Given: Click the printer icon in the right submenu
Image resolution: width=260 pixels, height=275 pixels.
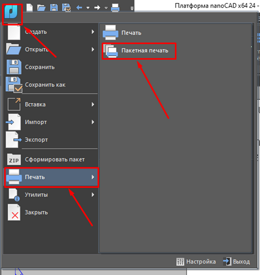Looking at the screenshot, I should [110, 33].
